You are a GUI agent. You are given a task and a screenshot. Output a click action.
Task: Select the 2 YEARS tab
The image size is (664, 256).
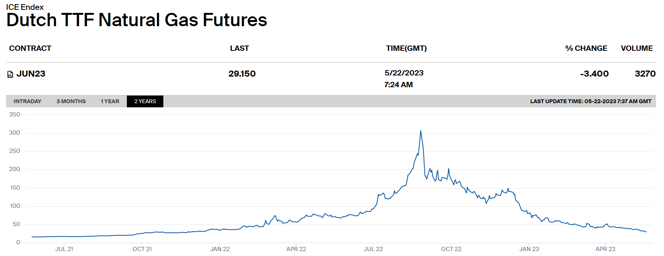[145, 101]
